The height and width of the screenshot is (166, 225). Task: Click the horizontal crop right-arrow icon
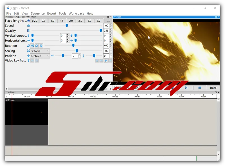[29, 40]
